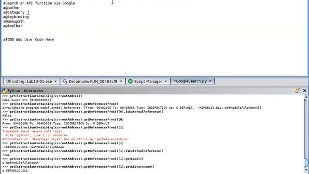Click output u'KERNEL32.DLL'
The height and width of the screenshot is (174, 309).
point(16,171)
